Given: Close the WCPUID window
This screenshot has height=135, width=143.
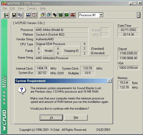Looking at the screenshot, I should tap(140, 3).
